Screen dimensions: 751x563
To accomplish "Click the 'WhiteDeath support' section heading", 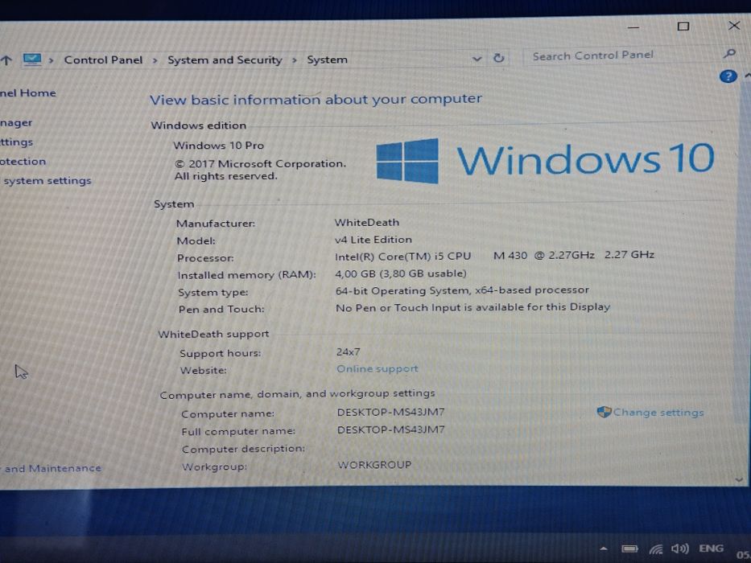I will pos(213,334).
